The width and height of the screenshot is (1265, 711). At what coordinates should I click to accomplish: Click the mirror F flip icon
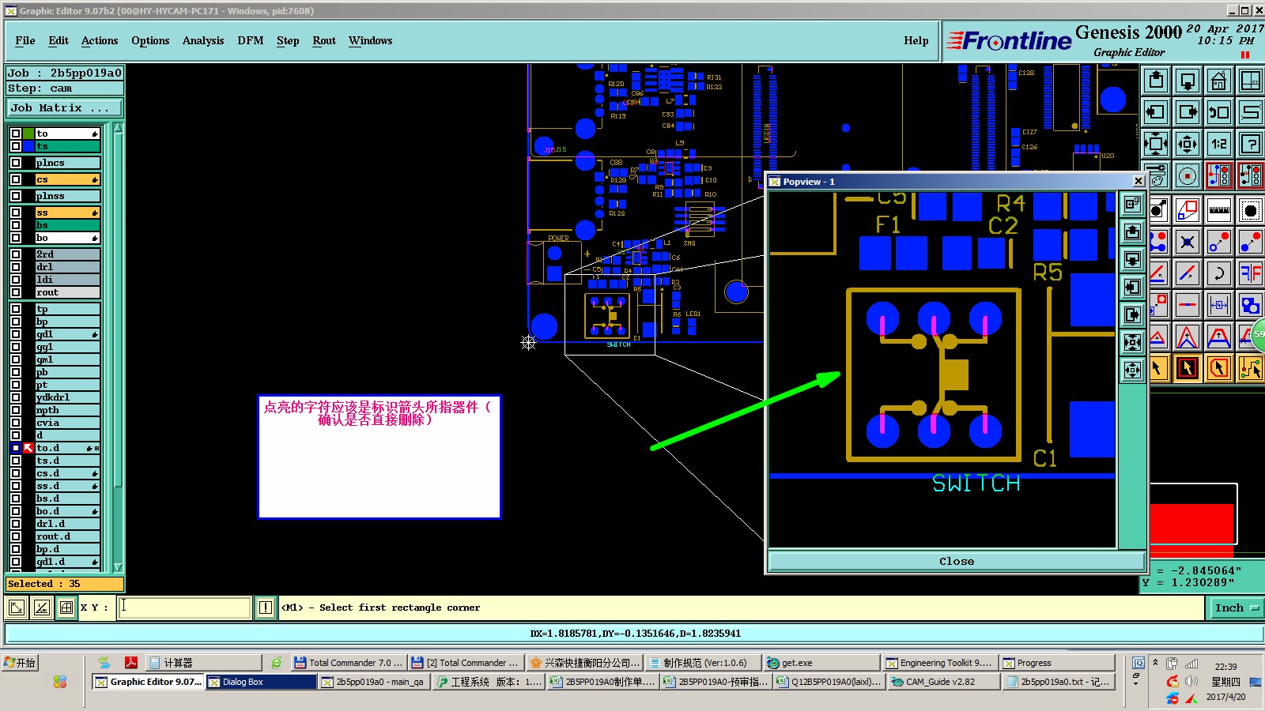tap(1251, 273)
